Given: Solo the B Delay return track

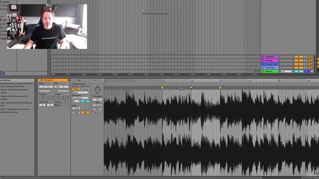Looking at the screenshot, I should pos(306,61).
